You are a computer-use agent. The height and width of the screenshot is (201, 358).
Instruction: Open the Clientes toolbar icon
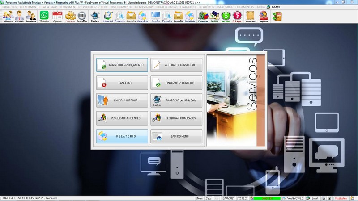pos(8,17)
